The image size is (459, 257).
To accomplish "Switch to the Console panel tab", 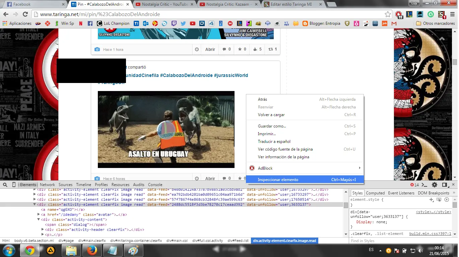I will coord(155,185).
